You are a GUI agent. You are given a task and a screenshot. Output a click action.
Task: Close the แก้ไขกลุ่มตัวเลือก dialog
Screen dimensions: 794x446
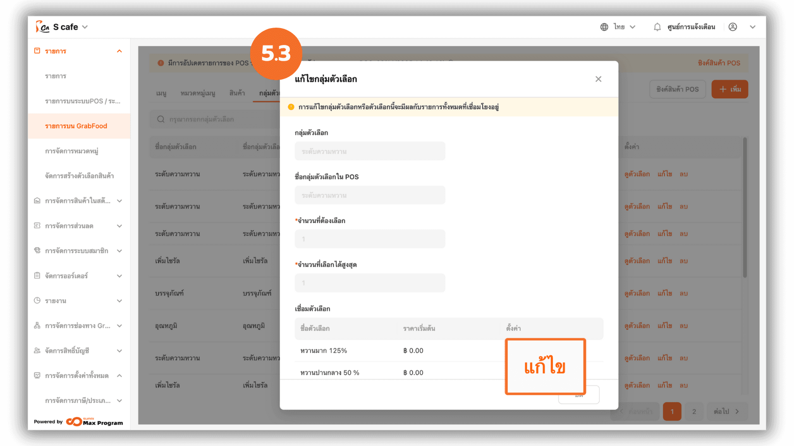598,79
